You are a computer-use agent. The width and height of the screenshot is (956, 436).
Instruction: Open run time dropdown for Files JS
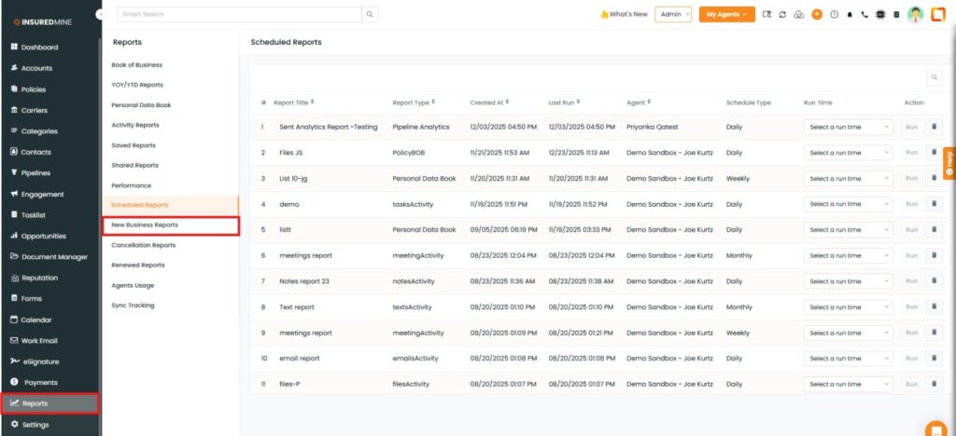[x=850, y=153]
